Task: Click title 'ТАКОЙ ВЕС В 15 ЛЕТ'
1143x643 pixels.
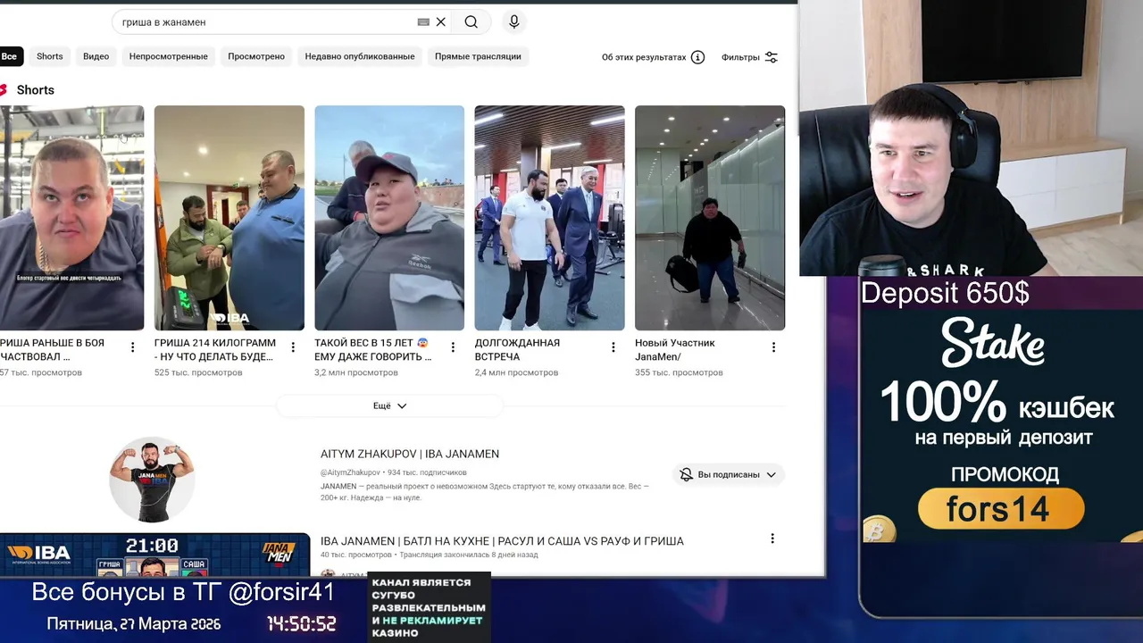Action: click(373, 349)
